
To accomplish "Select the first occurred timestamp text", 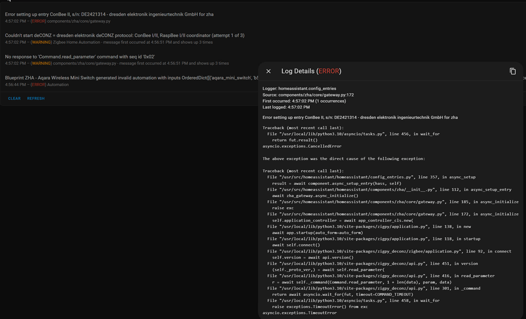I will pyautogui.click(x=305, y=101).
